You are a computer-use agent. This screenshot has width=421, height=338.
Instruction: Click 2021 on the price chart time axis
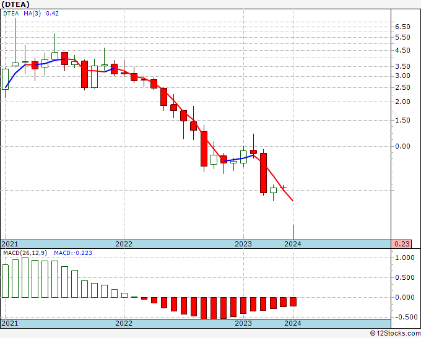click(10, 244)
